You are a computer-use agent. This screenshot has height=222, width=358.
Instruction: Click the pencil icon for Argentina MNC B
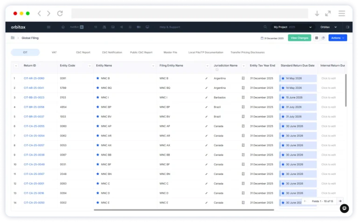click(207, 78)
